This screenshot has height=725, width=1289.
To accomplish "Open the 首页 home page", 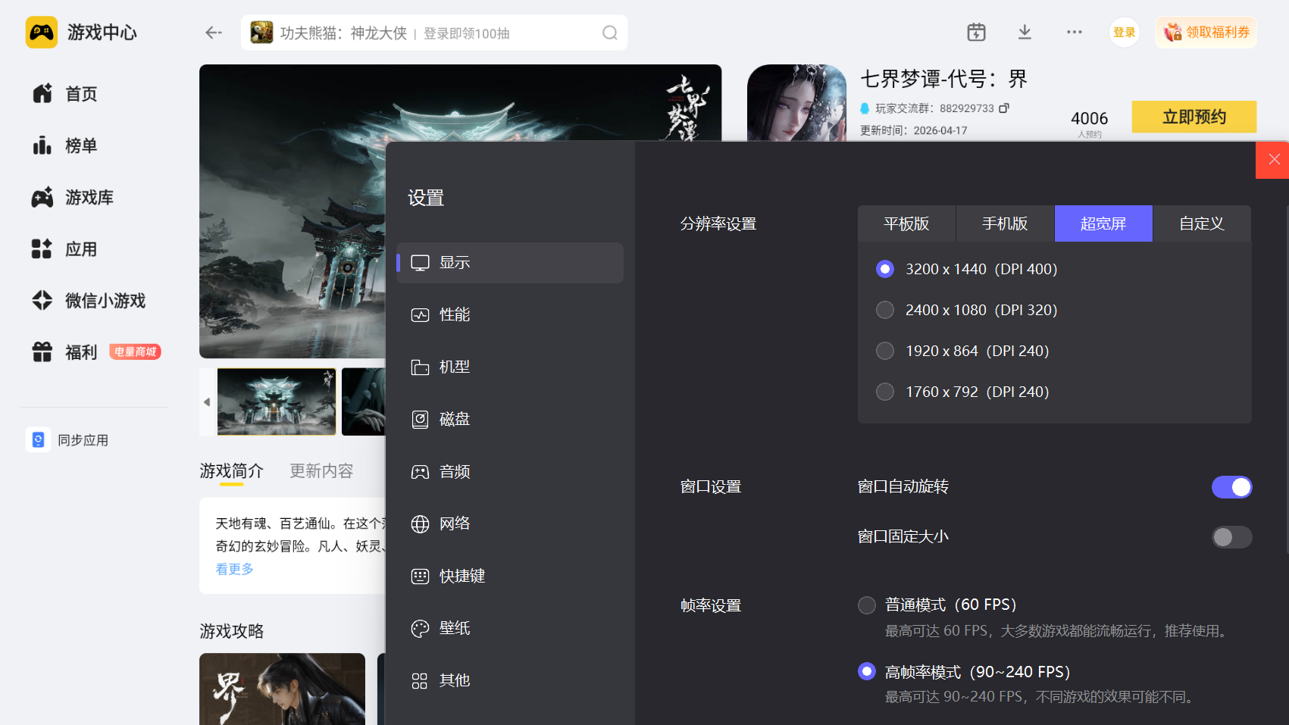I will pos(66,94).
